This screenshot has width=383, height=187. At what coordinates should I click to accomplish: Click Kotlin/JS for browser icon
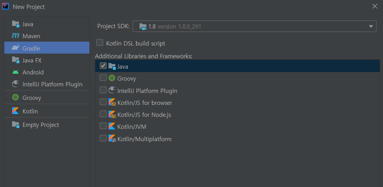pos(112,103)
